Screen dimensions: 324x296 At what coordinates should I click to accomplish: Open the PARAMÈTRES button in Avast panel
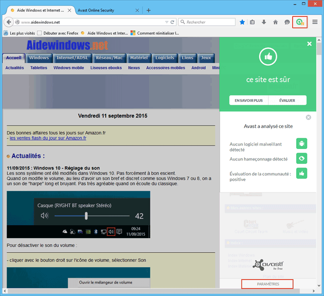(268, 284)
